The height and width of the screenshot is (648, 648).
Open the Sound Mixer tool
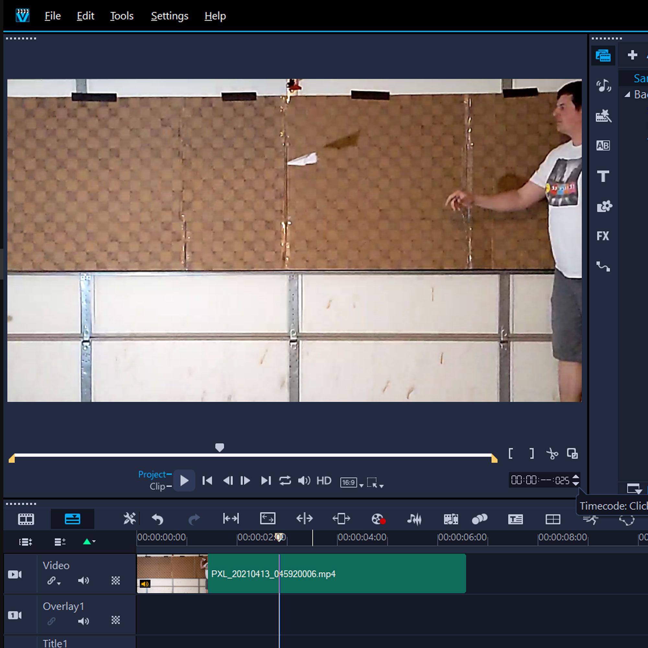pyautogui.click(x=414, y=519)
